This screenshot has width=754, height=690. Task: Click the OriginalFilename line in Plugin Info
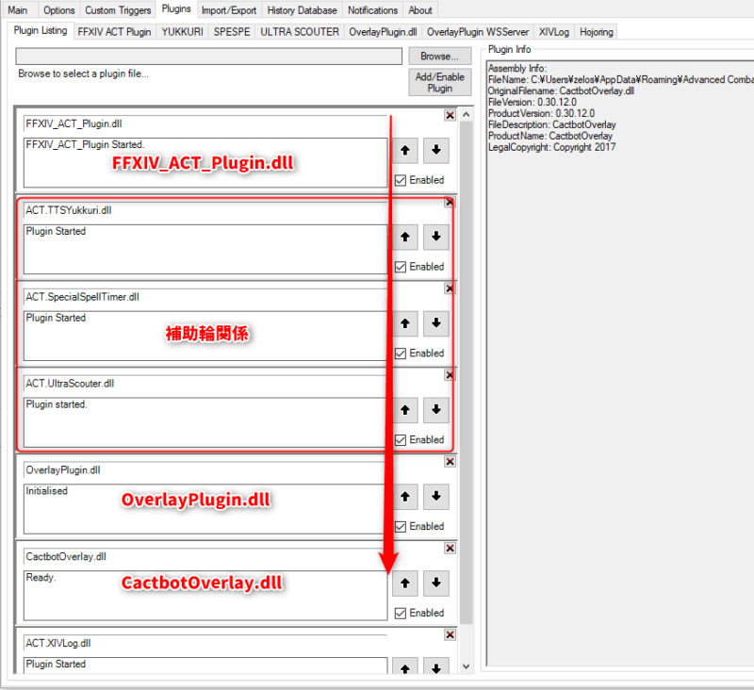[561, 90]
